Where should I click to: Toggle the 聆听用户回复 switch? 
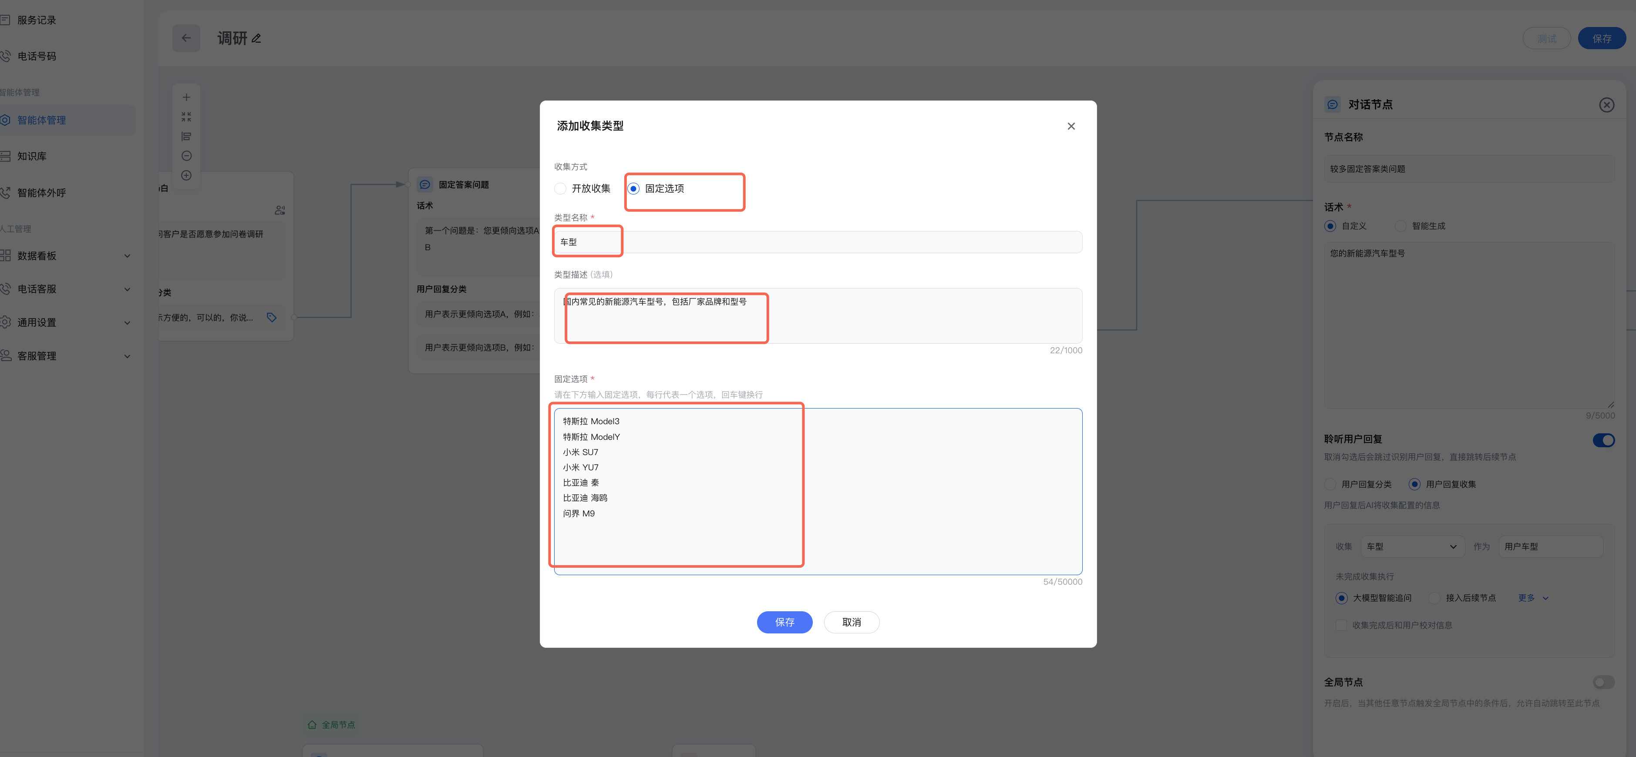[x=1603, y=440]
